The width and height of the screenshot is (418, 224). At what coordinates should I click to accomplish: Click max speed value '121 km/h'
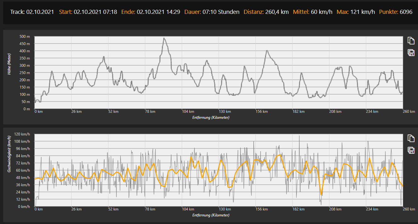(x=362, y=12)
